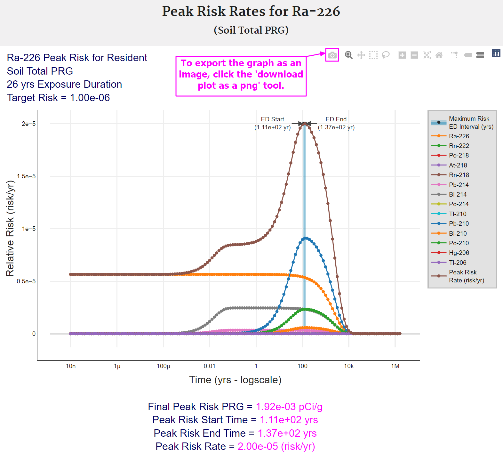The image size is (503, 454).
Task: Click the Zoom out minus icon
Action: point(414,55)
